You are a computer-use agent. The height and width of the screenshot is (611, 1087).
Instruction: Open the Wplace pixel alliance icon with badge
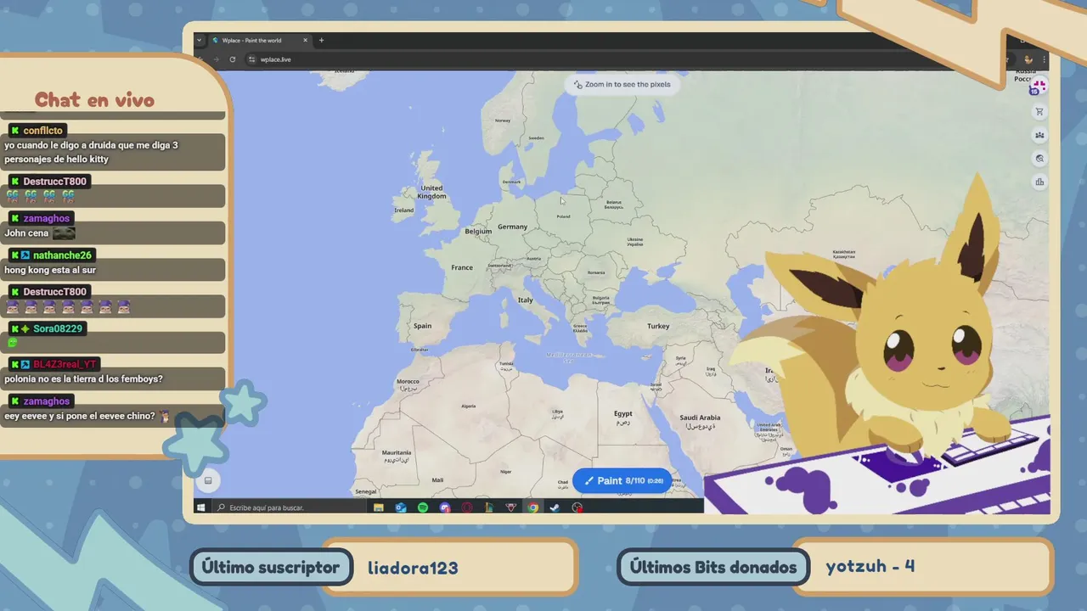tap(1038, 87)
